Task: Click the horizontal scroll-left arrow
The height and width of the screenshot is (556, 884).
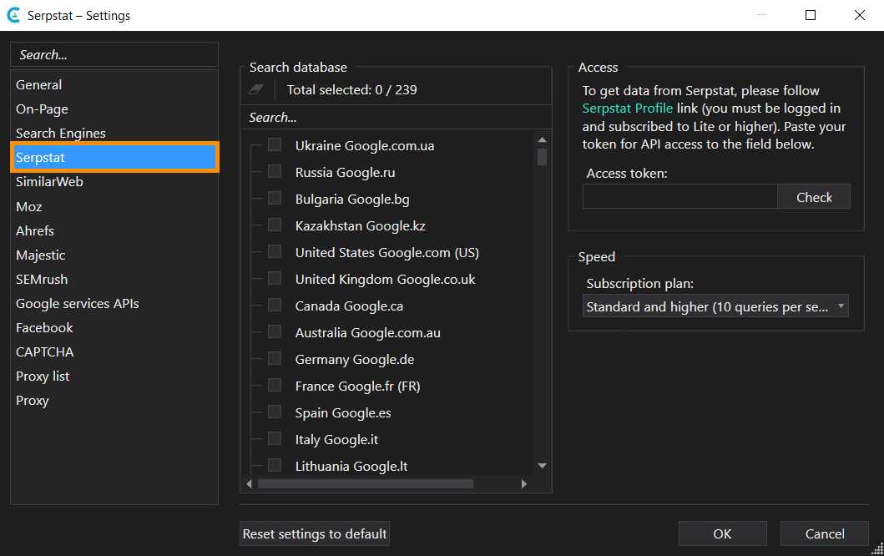Action: pyautogui.click(x=250, y=484)
